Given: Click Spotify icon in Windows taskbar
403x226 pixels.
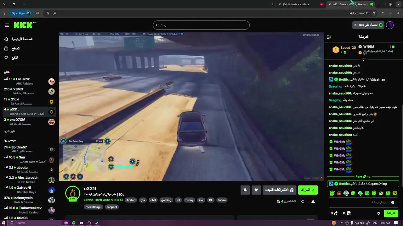Looking at the screenshot, I should [74, 223].
